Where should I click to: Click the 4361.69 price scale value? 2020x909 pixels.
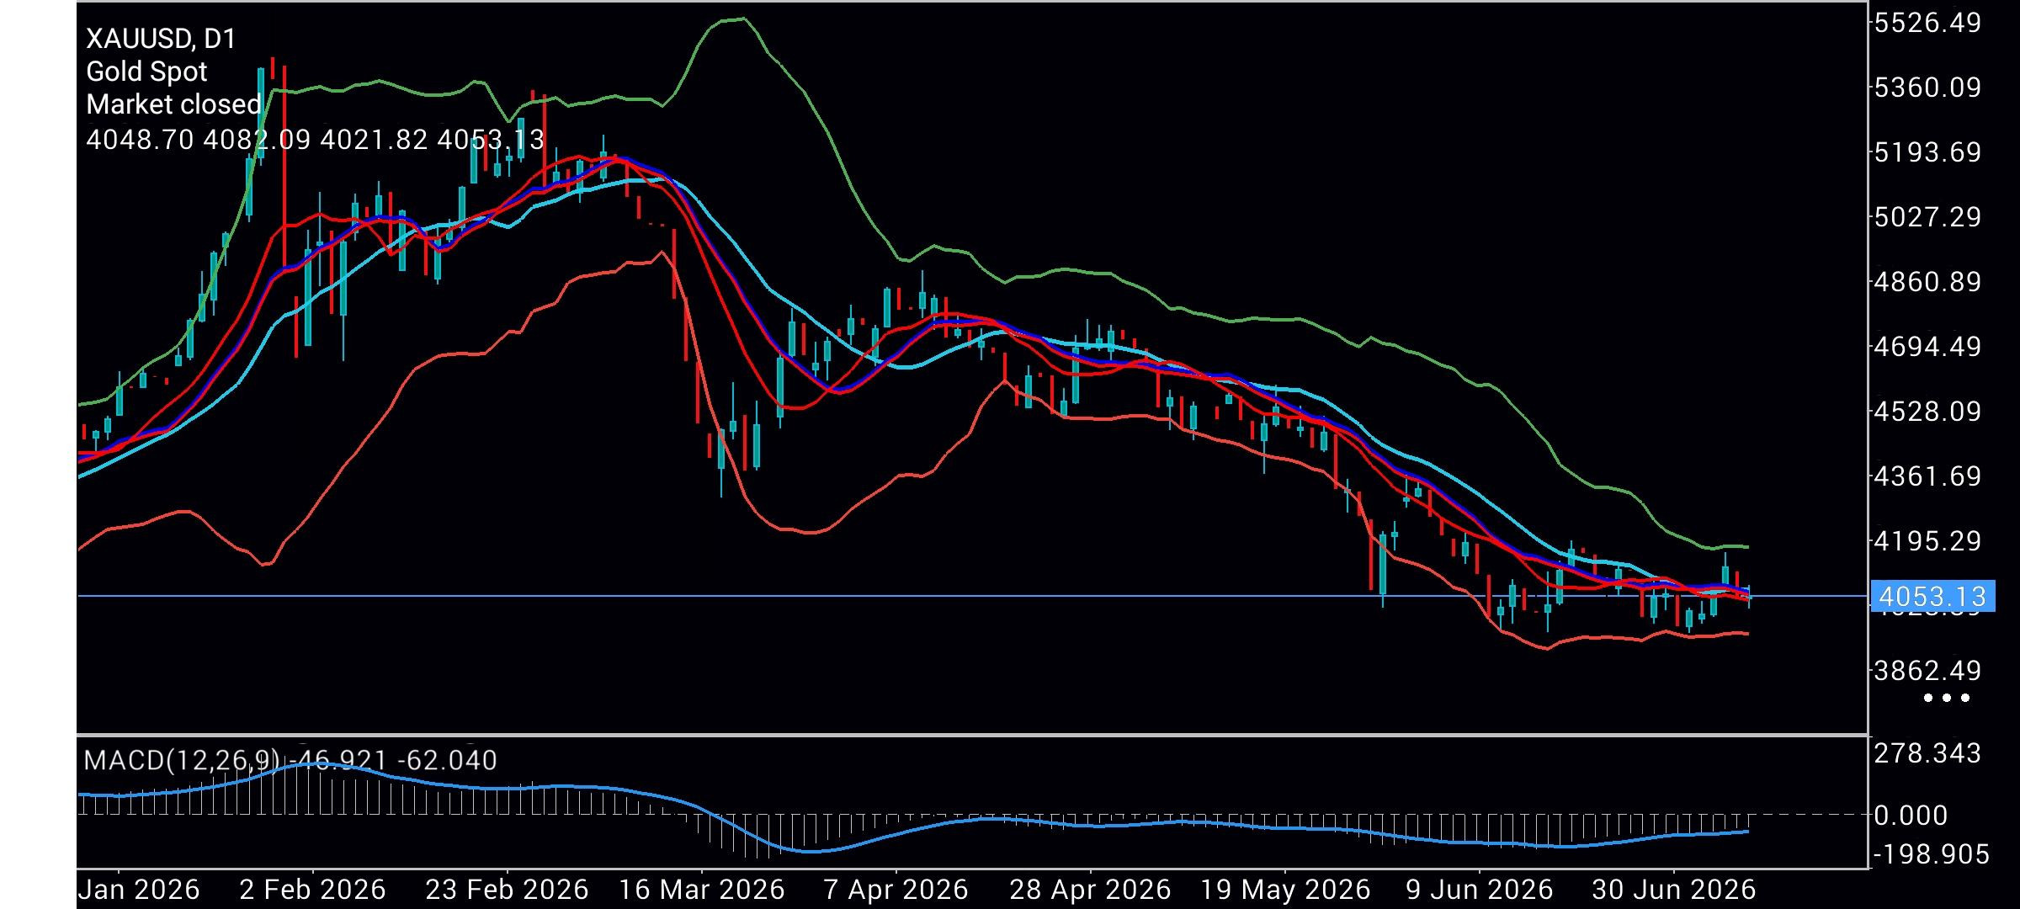[x=1927, y=476]
